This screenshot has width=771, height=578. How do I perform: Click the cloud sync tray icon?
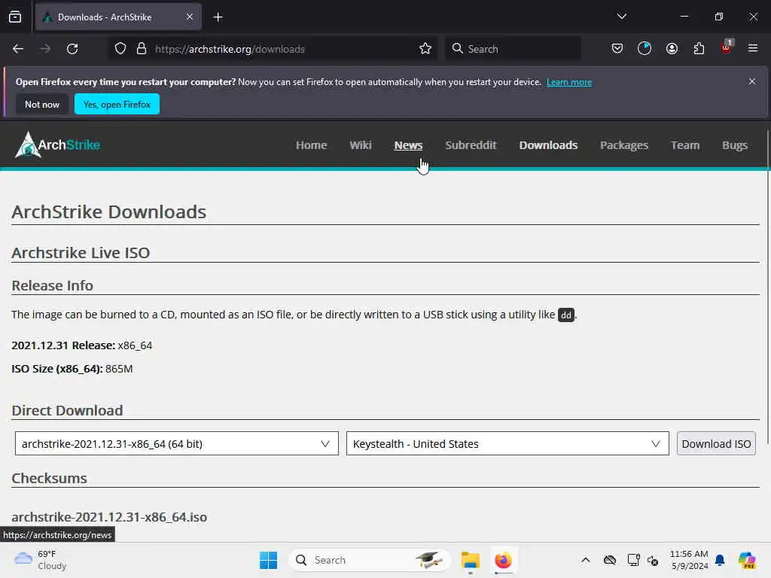click(610, 560)
